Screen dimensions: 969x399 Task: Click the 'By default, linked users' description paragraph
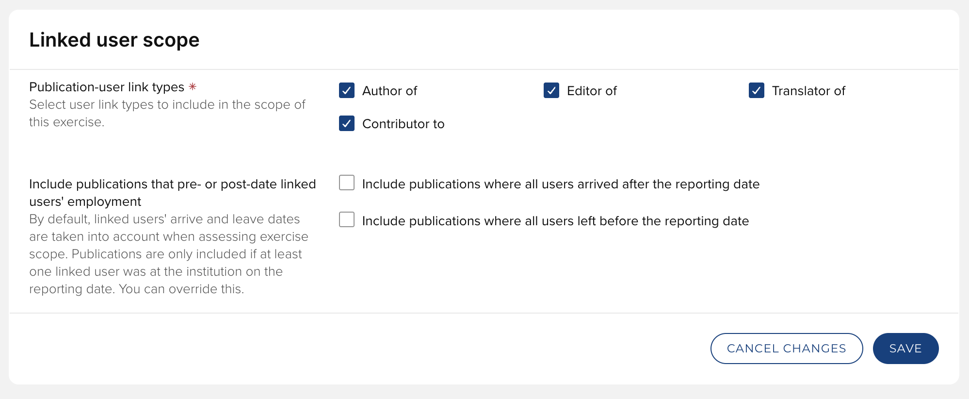(168, 254)
